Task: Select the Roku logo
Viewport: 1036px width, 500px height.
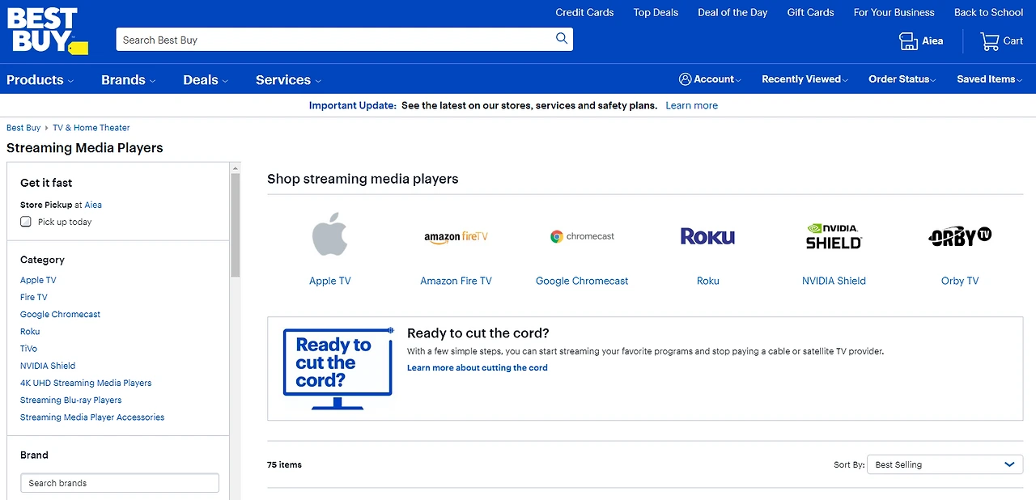Action: click(707, 236)
